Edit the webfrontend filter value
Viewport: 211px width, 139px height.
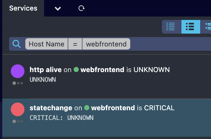[106, 44]
